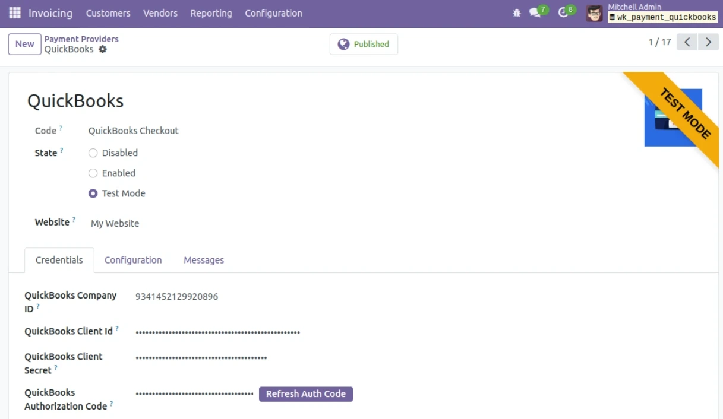723x419 pixels.
Task: Select the Disabled state radio button
Action: click(x=93, y=153)
